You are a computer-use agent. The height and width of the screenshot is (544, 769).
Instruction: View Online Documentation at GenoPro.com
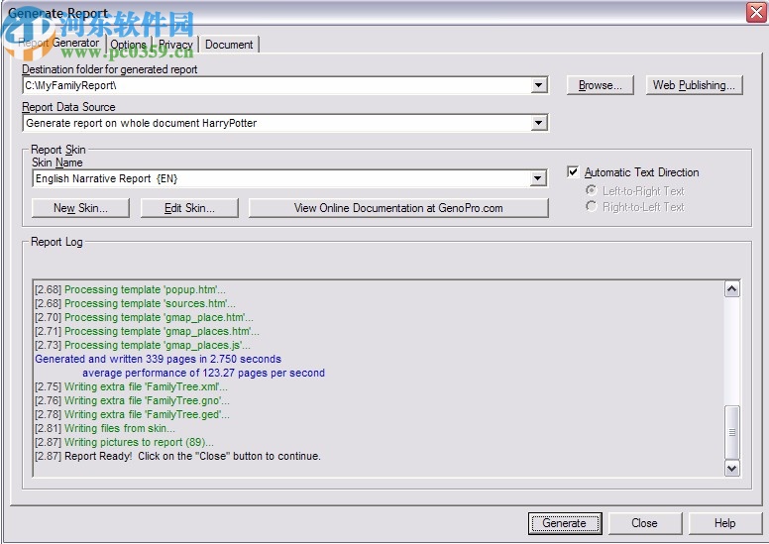398,208
